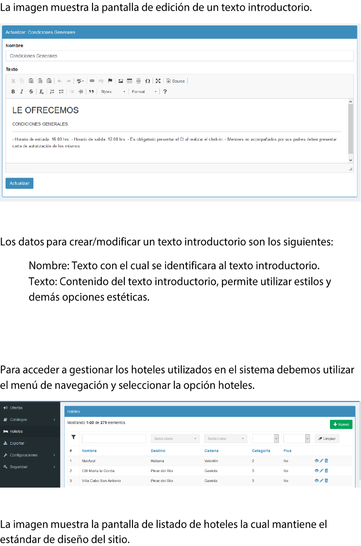Edit CIB María la Gorda pencil icon
The image size is (361, 546).
tap(321, 470)
